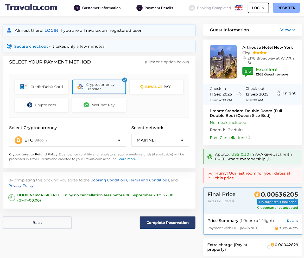Image resolution: width=304 pixels, height=258 pixels.
Task: Click the Bitcoin icon beside Final Price amount
Action: [257, 194]
